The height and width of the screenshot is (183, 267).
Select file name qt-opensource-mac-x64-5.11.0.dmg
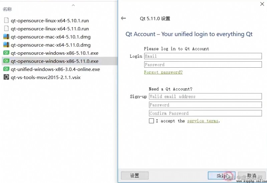51,45
